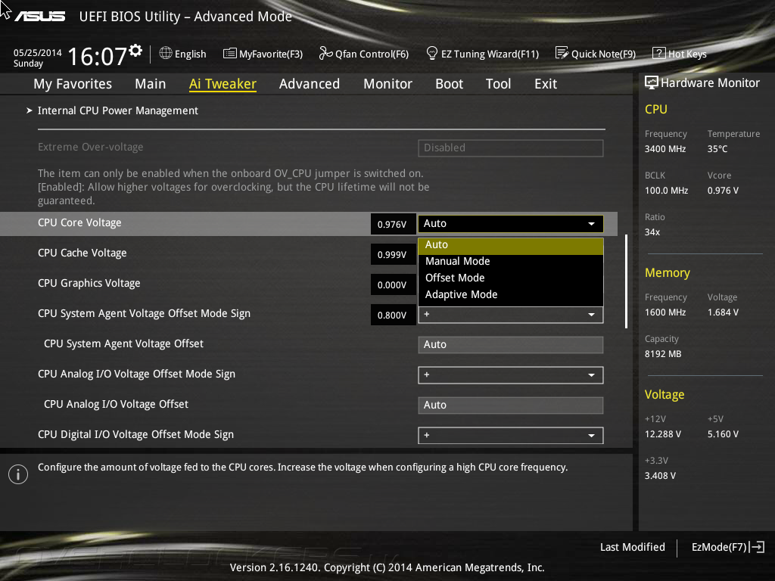
Task: Open CPU Digital I/O Voltage Offset Mode Sign dropdown
Action: click(x=511, y=435)
